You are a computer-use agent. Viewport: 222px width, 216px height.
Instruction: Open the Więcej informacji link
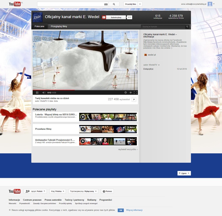click(x=134, y=210)
